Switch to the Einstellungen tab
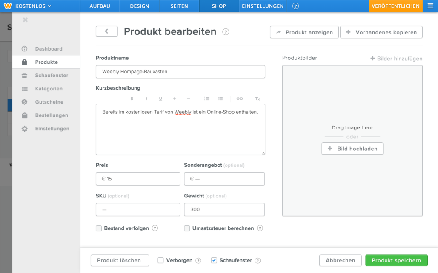This screenshot has height=273, width=438. [x=263, y=6]
